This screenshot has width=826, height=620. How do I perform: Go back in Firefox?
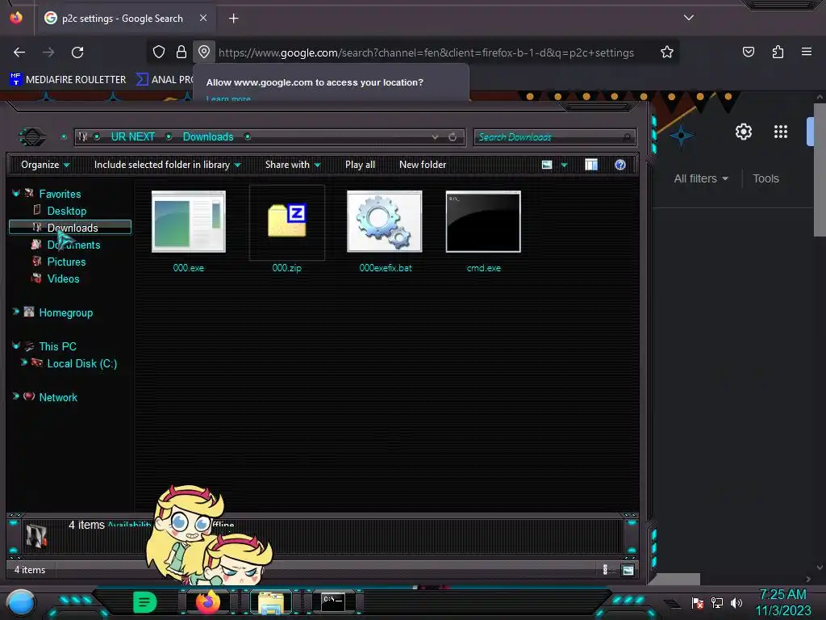click(19, 52)
